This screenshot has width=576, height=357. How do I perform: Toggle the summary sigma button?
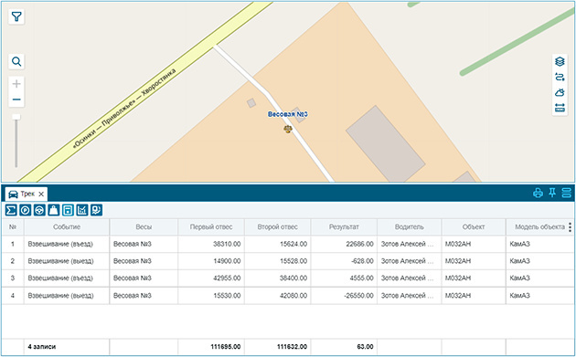click(x=11, y=210)
